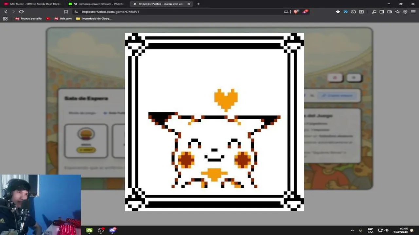Switch to the MC Buzzz Offline Remix tab
The image size is (419, 235).
click(32, 4)
